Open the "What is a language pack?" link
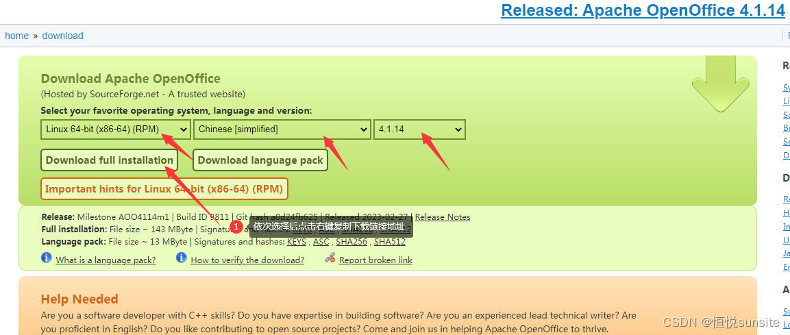The height and width of the screenshot is (335, 790). coord(106,260)
